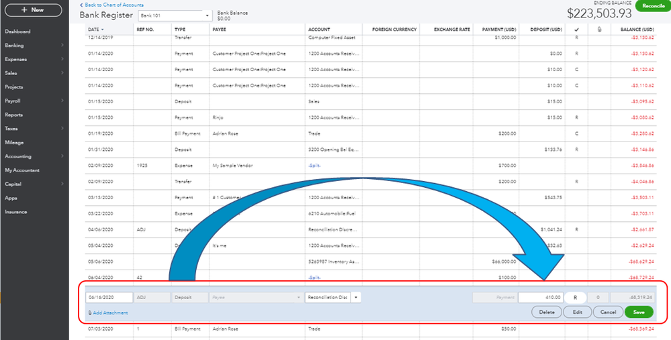Save the edited transaction
The height and width of the screenshot is (340, 671).
point(639,312)
